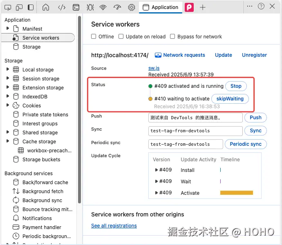Open the Console panel icon
The height and width of the screenshot is (245, 282).
(x=76, y=7)
